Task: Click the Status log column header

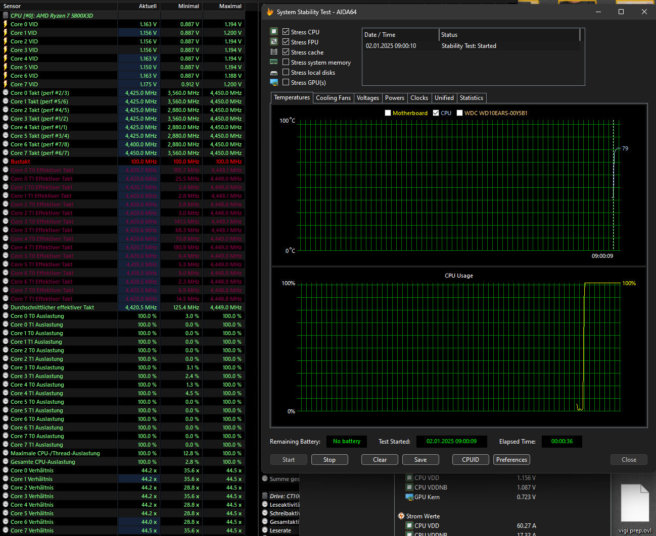Action: pyautogui.click(x=509, y=35)
